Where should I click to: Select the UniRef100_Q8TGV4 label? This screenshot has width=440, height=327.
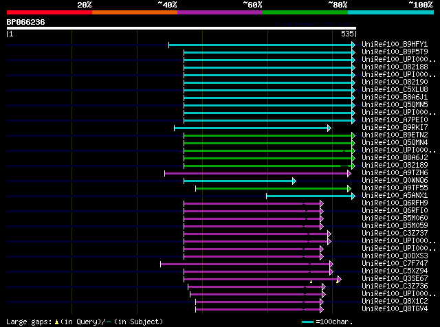[x=395, y=309]
